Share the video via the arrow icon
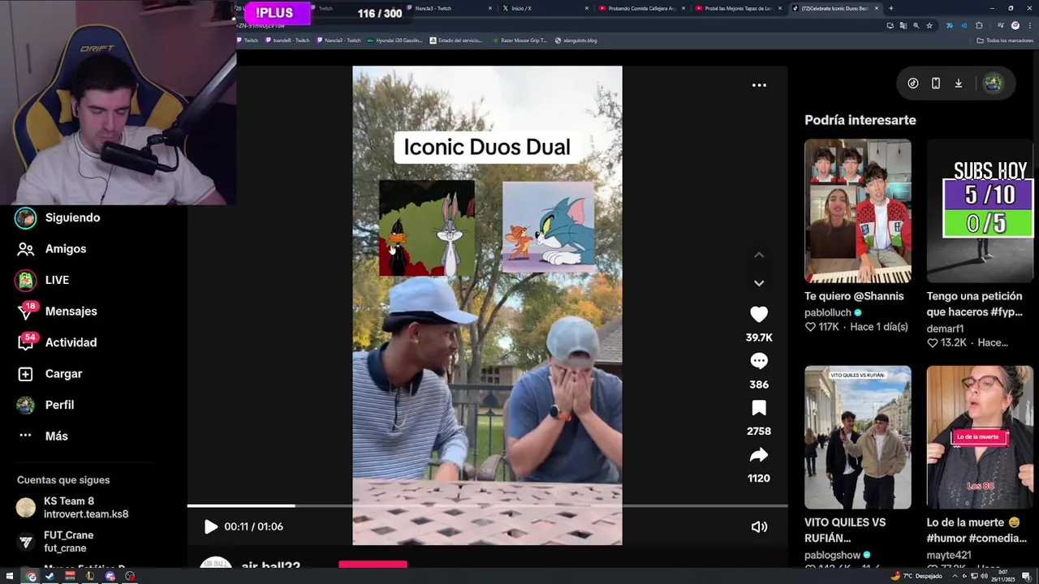This screenshot has height=584, width=1039. (759, 455)
